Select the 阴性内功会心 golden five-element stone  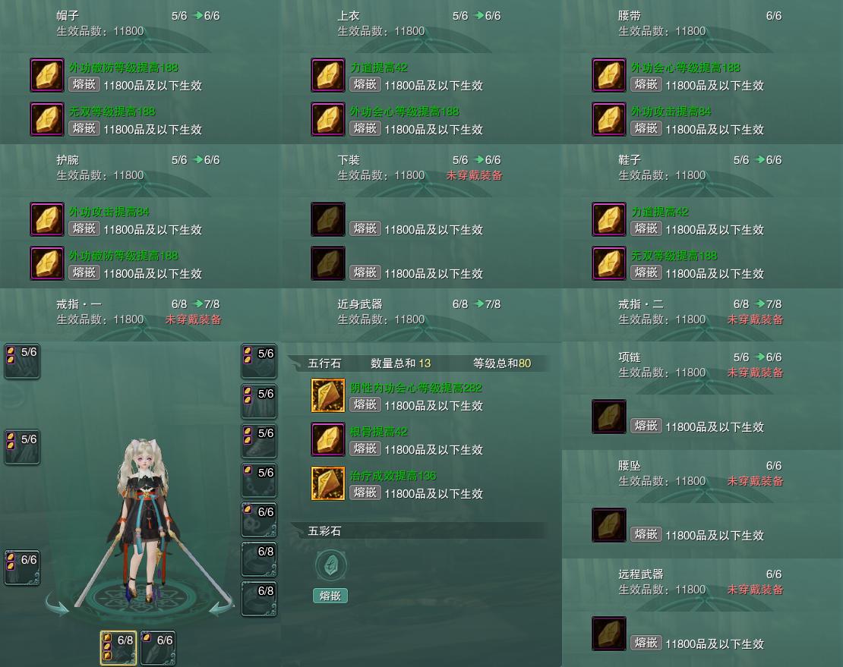328,395
